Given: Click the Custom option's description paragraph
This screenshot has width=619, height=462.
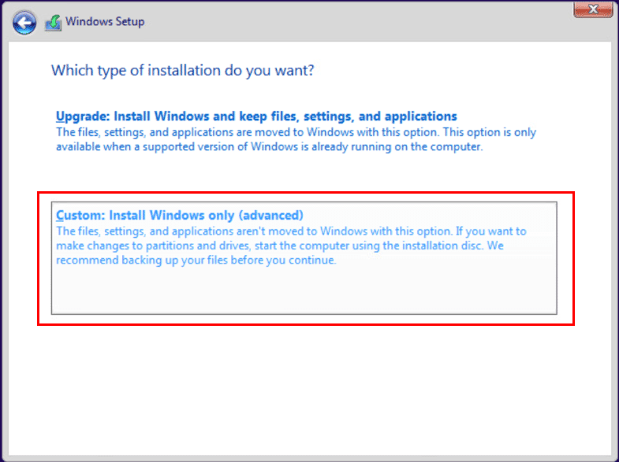Looking at the screenshot, I should (x=292, y=246).
